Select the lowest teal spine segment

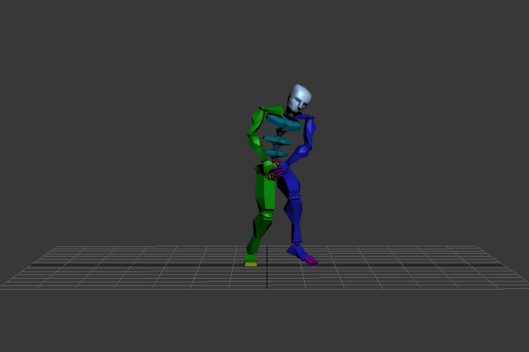[x=276, y=153]
